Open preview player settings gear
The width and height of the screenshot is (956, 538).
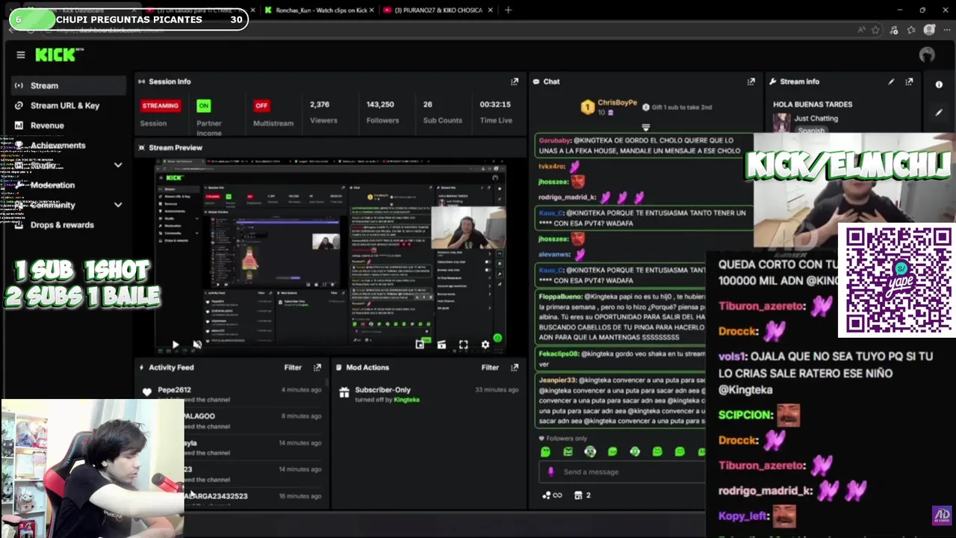(x=485, y=344)
